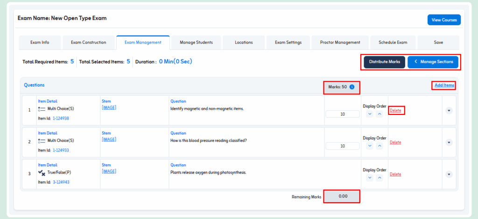Move question 1 down in display order

coord(370,114)
